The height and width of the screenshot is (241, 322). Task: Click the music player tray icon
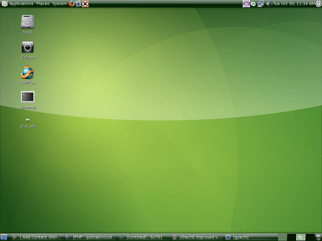coord(253,4)
